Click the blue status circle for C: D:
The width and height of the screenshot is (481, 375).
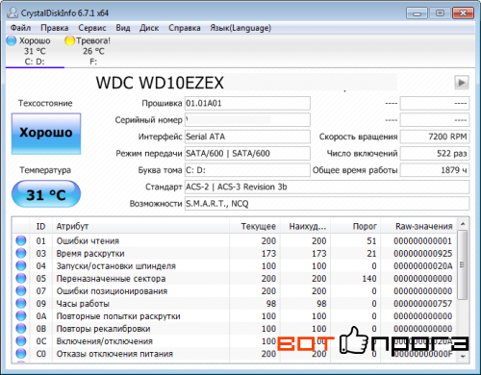click(x=12, y=40)
